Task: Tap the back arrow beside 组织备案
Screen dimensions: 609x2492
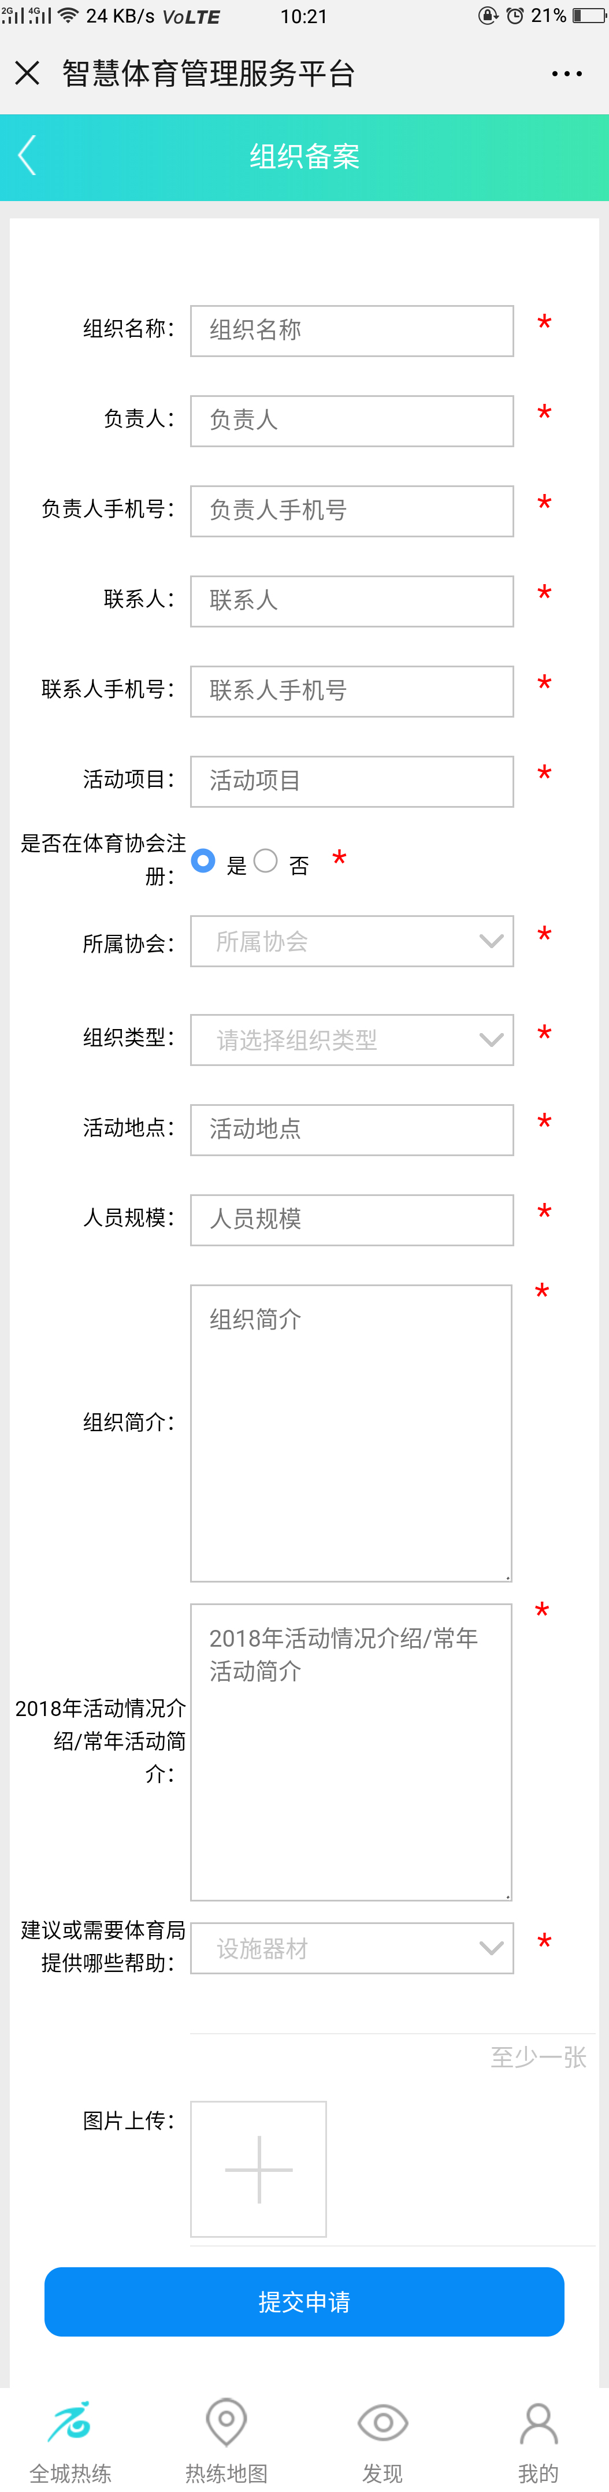Action: [x=27, y=155]
